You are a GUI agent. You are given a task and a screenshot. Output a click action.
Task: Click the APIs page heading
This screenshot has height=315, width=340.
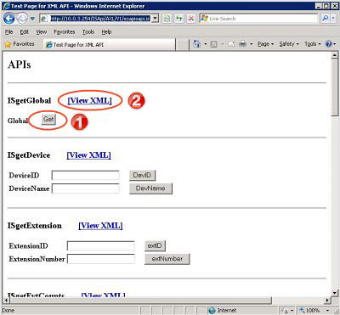pyautogui.click(x=20, y=65)
